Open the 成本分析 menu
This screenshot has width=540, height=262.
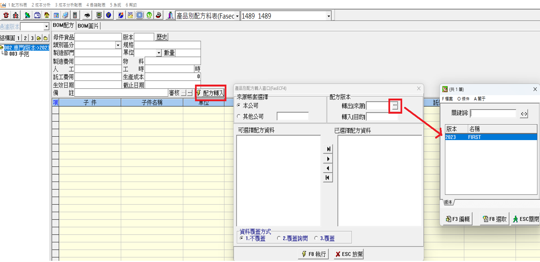tap(41, 5)
